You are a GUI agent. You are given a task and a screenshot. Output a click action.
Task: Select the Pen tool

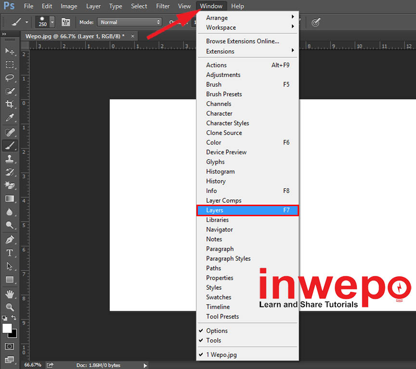[x=10, y=239]
